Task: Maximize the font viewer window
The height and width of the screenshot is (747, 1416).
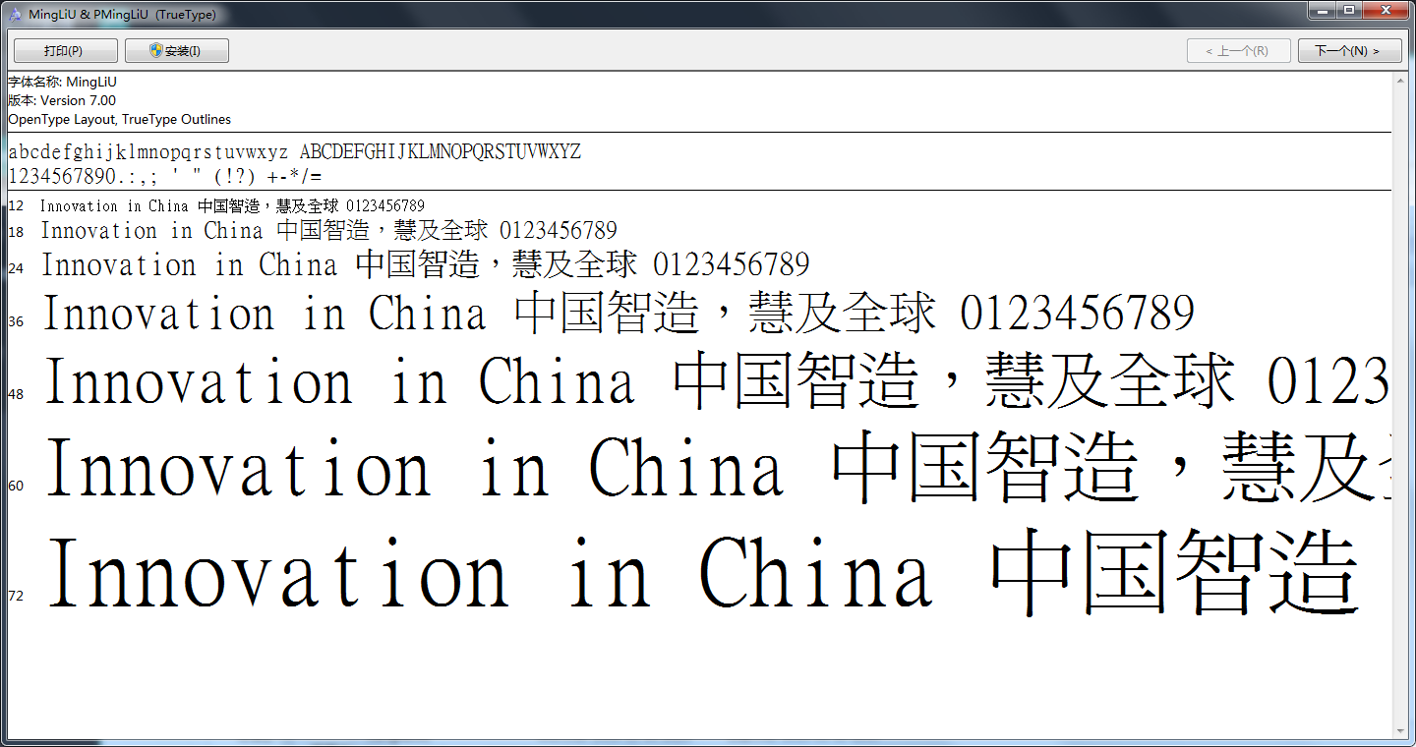Action: [1350, 10]
